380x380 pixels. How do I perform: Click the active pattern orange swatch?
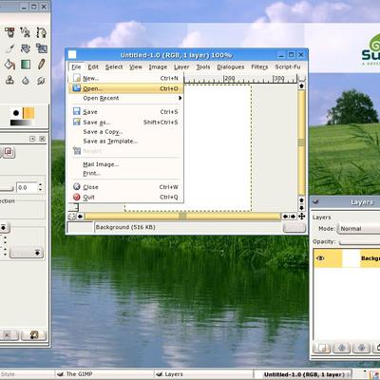[x=28, y=113]
